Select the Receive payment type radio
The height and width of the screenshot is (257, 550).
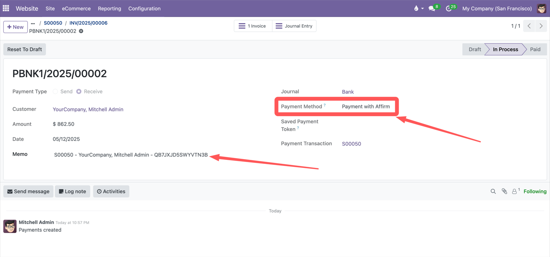pos(79,91)
